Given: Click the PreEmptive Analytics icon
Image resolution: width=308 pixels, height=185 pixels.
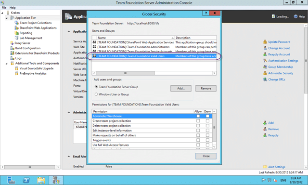Looking at the screenshot, I should point(16,73).
